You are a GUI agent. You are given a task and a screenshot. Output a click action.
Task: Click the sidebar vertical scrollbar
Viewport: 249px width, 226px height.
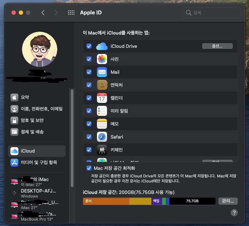[72, 138]
